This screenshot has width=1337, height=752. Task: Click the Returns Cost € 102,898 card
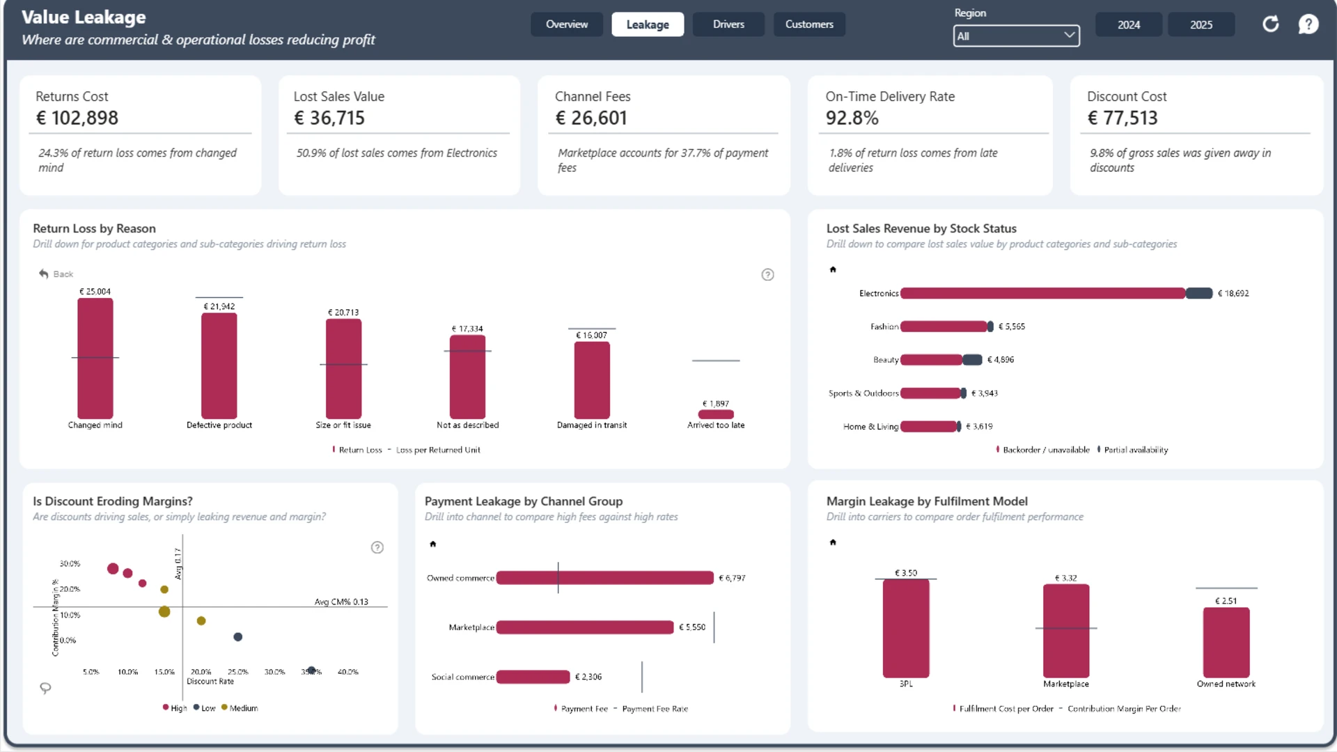pyautogui.click(x=141, y=136)
